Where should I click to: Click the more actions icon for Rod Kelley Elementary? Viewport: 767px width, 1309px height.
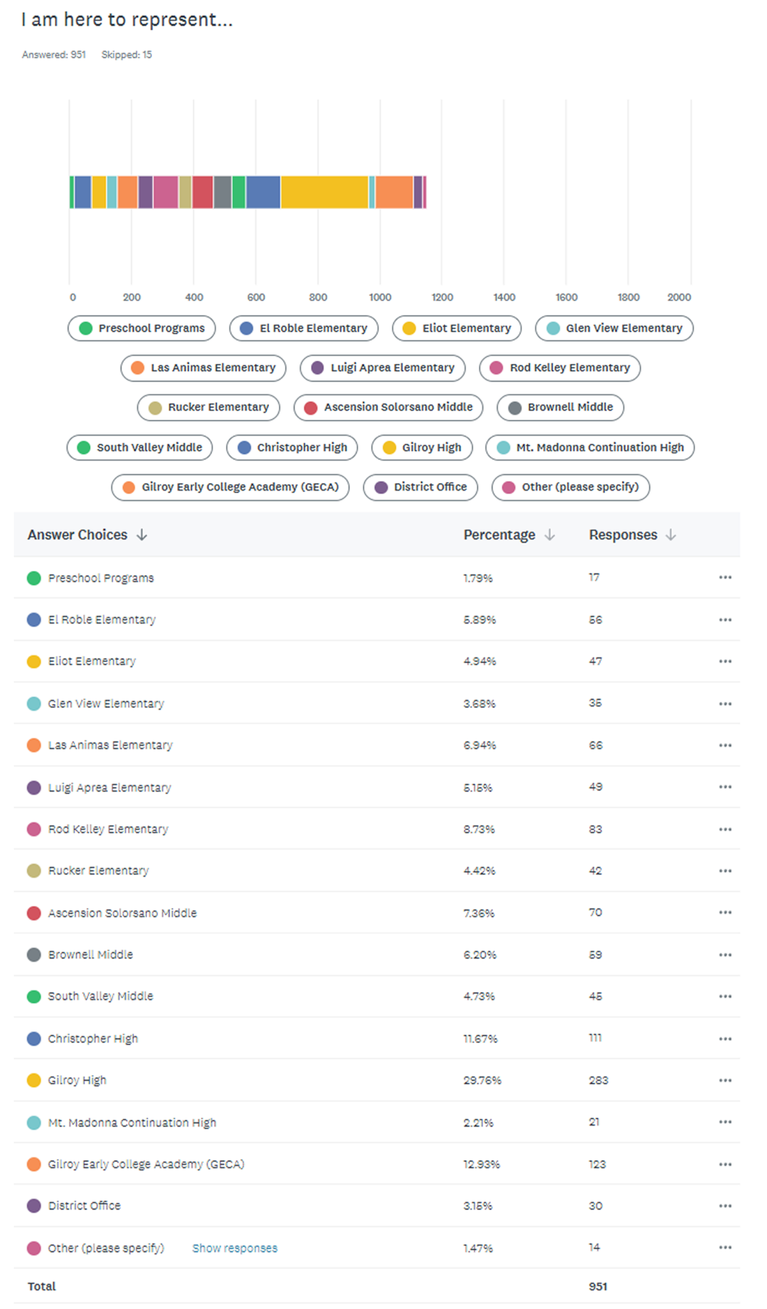pyautogui.click(x=725, y=829)
